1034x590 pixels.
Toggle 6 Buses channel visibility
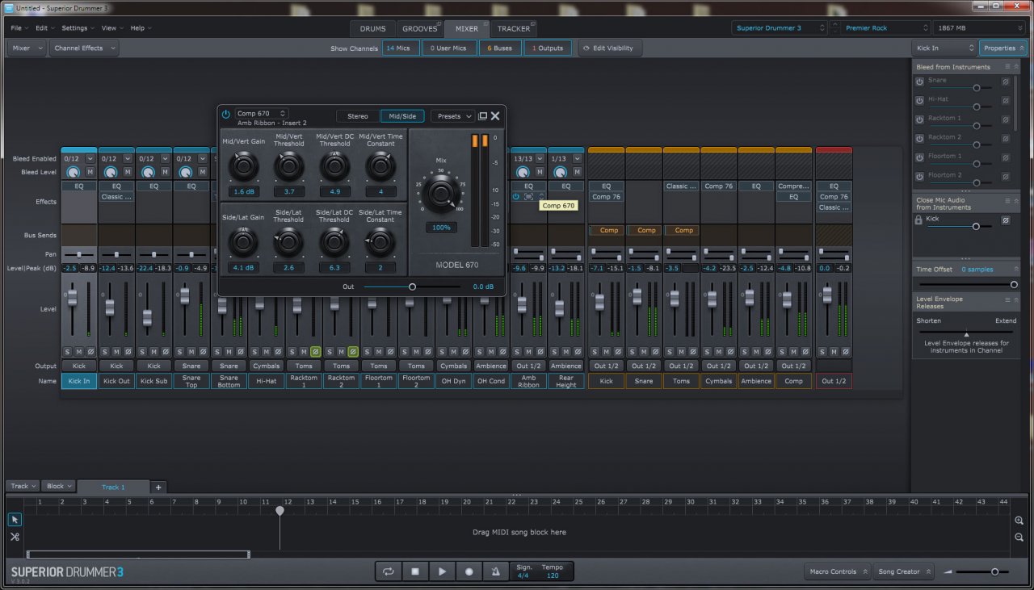click(498, 48)
